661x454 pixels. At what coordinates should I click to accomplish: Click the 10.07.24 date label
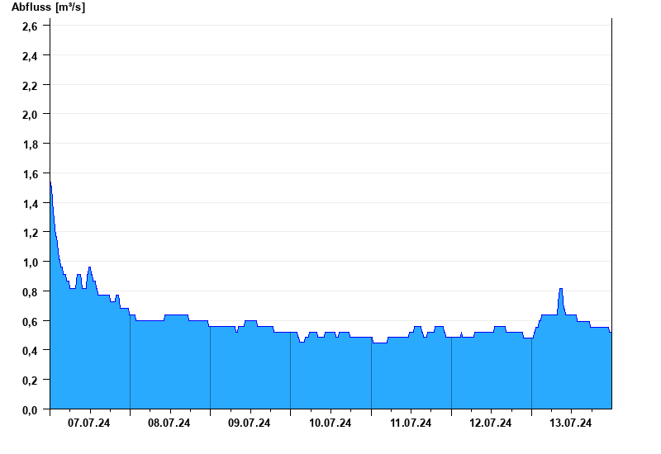(x=330, y=423)
